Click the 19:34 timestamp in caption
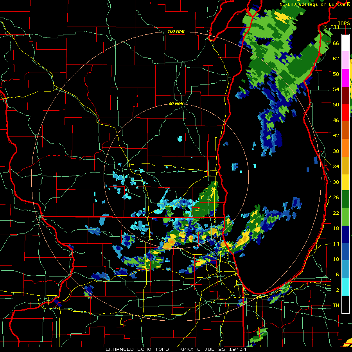This screenshot has height=352, width=352. (237, 349)
